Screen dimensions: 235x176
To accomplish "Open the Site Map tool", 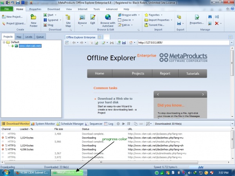I will point(68,20).
